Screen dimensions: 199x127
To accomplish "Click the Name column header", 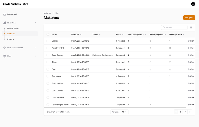I will click(x=54, y=34).
